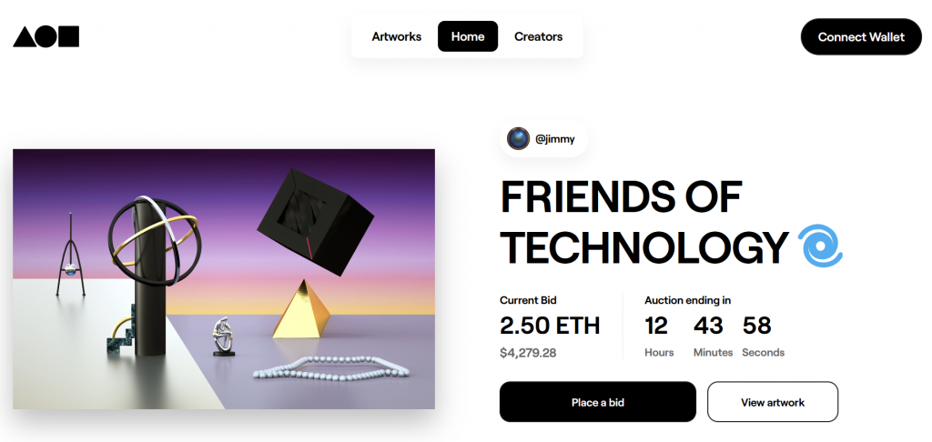Open the featured 3D artwork image
Screen dimensions: 932x442
[x=224, y=278]
